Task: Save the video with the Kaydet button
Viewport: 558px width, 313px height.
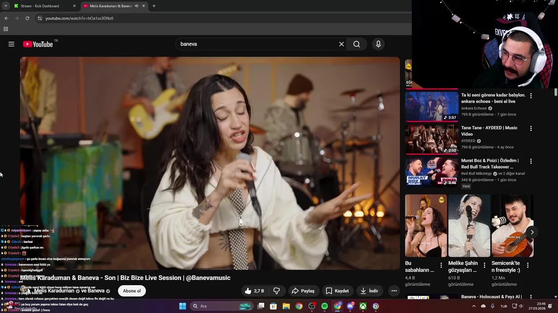Action: click(337, 291)
